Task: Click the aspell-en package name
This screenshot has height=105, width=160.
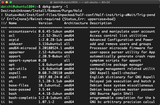Action: tap(18, 77)
